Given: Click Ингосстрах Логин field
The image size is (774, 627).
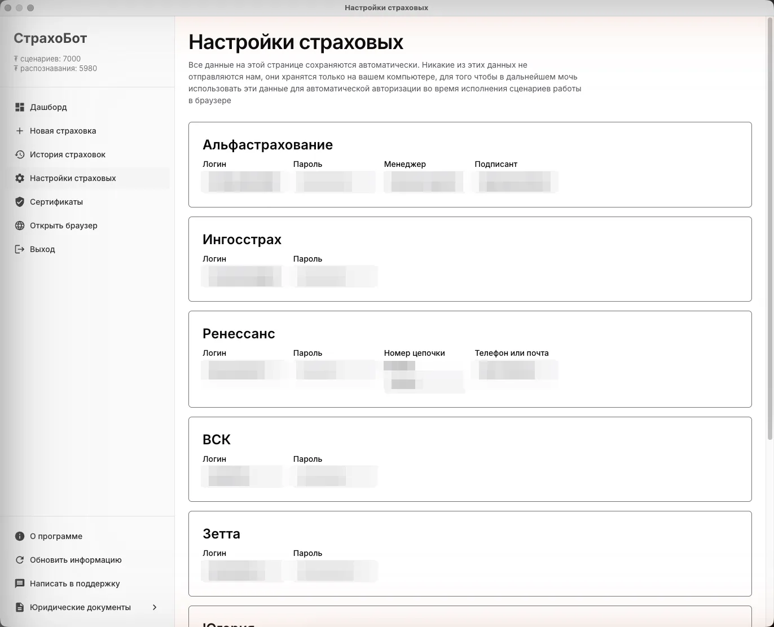Looking at the screenshot, I should tap(244, 276).
